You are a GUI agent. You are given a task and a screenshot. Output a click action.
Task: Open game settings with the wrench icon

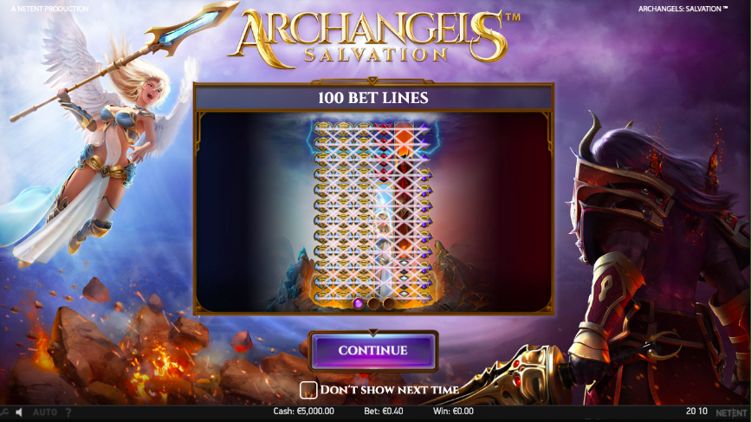tap(3, 412)
